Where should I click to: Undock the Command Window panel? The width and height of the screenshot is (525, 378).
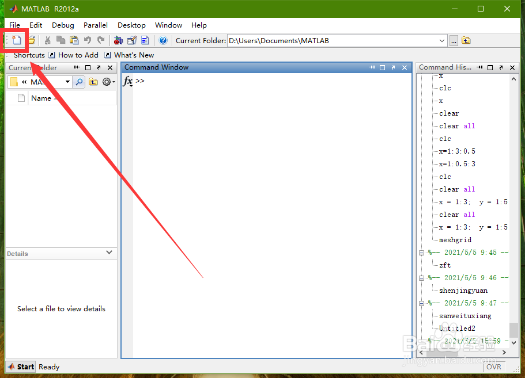coord(394,67)
